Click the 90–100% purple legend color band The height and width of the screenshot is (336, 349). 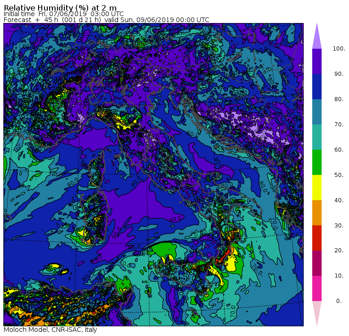(x=317, y=61)
